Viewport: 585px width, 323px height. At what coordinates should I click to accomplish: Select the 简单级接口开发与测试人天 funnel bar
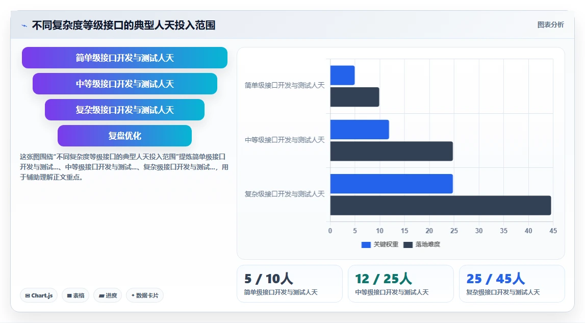[x=124, y=58]
